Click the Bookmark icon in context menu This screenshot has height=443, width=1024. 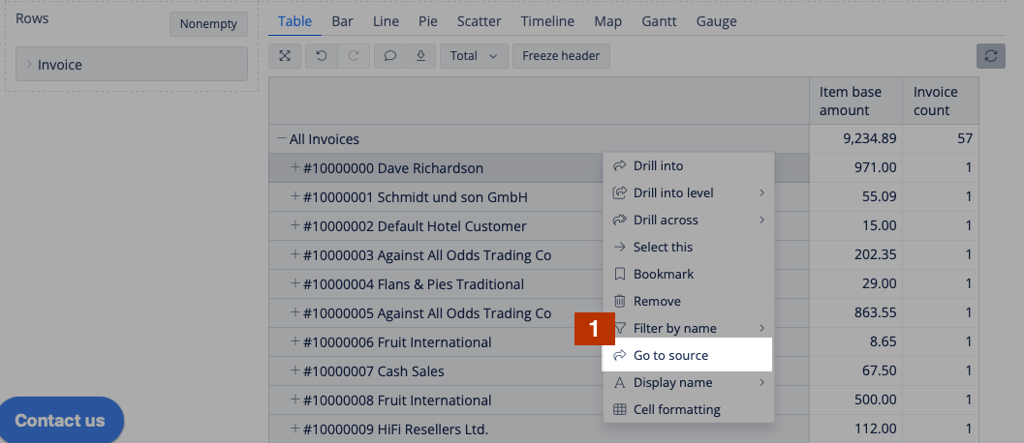(x=620, y=275)
